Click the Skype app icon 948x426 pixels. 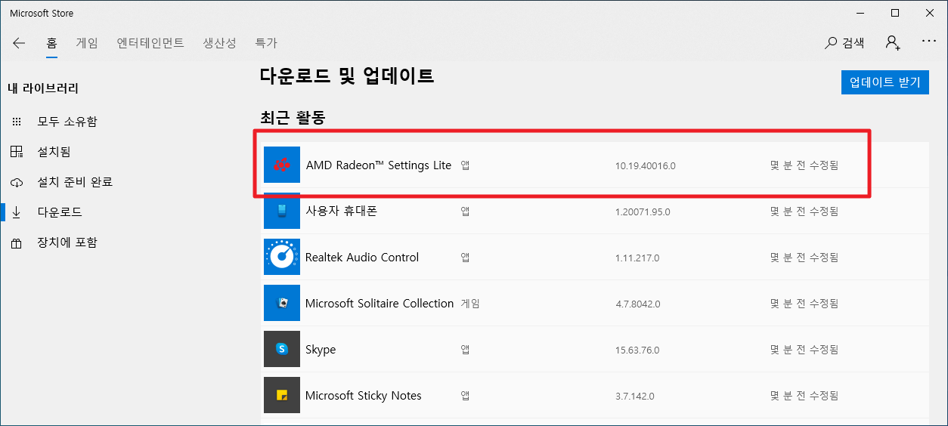click(282, 349)
